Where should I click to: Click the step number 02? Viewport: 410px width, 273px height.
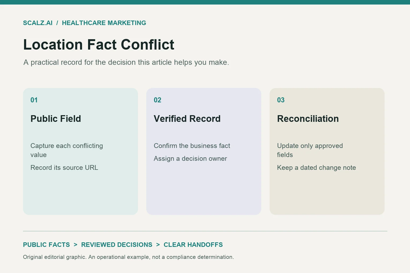click(157, 100)
